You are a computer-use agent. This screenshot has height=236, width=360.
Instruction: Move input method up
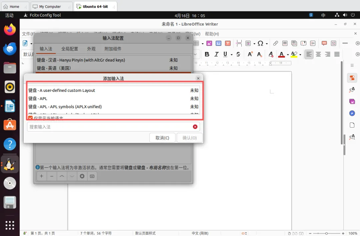pos(62,176)
